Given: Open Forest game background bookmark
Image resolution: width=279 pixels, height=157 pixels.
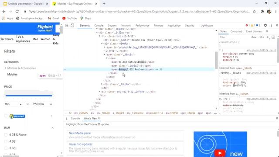Looking at the screenshot, I should click(30, 18).
